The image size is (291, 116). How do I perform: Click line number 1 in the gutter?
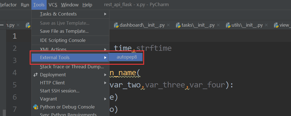pos(15,36)
